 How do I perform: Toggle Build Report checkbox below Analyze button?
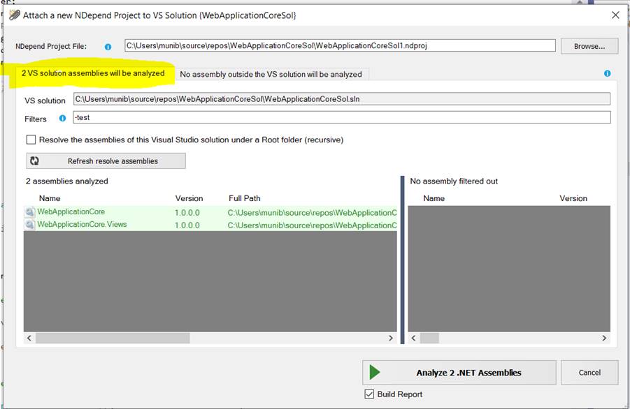click(368, 393)
